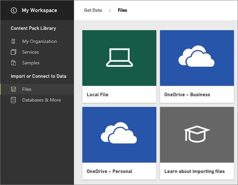This screenshot has height=185, width=238.
Task: Click the back arrow beside My Workspace
Action: (14, 11)
